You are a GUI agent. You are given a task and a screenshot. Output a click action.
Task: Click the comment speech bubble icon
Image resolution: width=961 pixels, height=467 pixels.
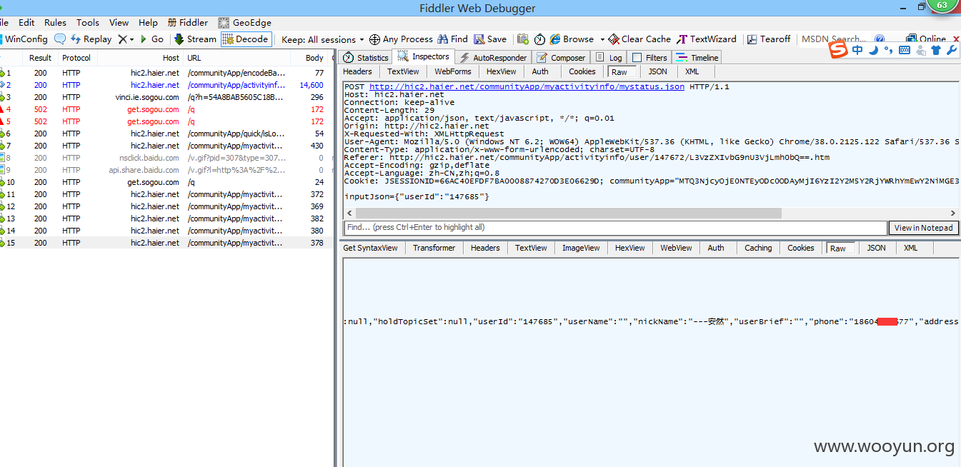tap(60, 39)
